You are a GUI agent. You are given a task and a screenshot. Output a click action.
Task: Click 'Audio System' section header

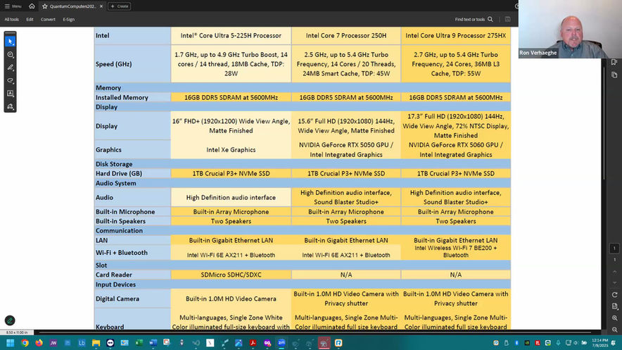[116, 183]
